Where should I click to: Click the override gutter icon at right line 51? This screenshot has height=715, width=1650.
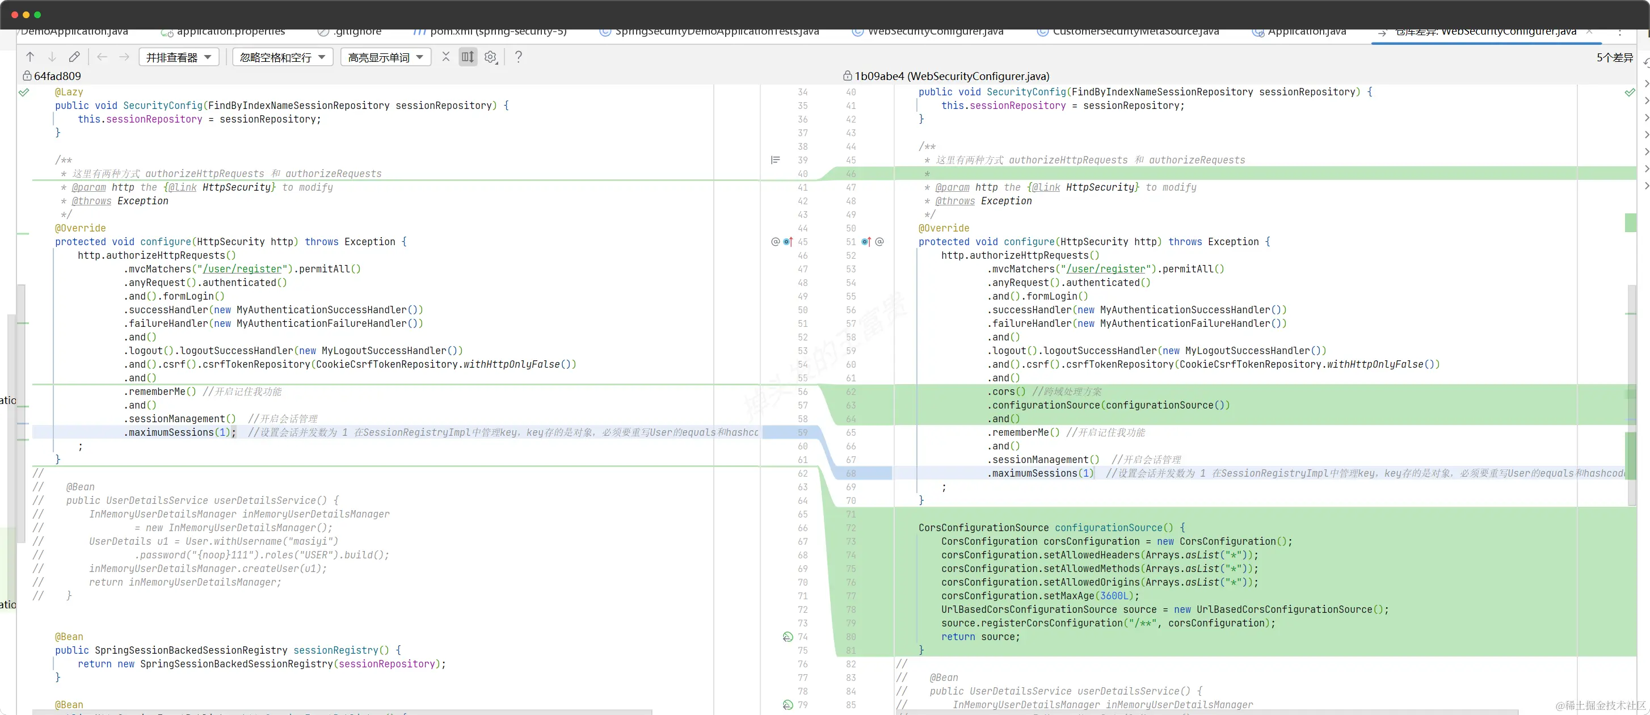866,242
